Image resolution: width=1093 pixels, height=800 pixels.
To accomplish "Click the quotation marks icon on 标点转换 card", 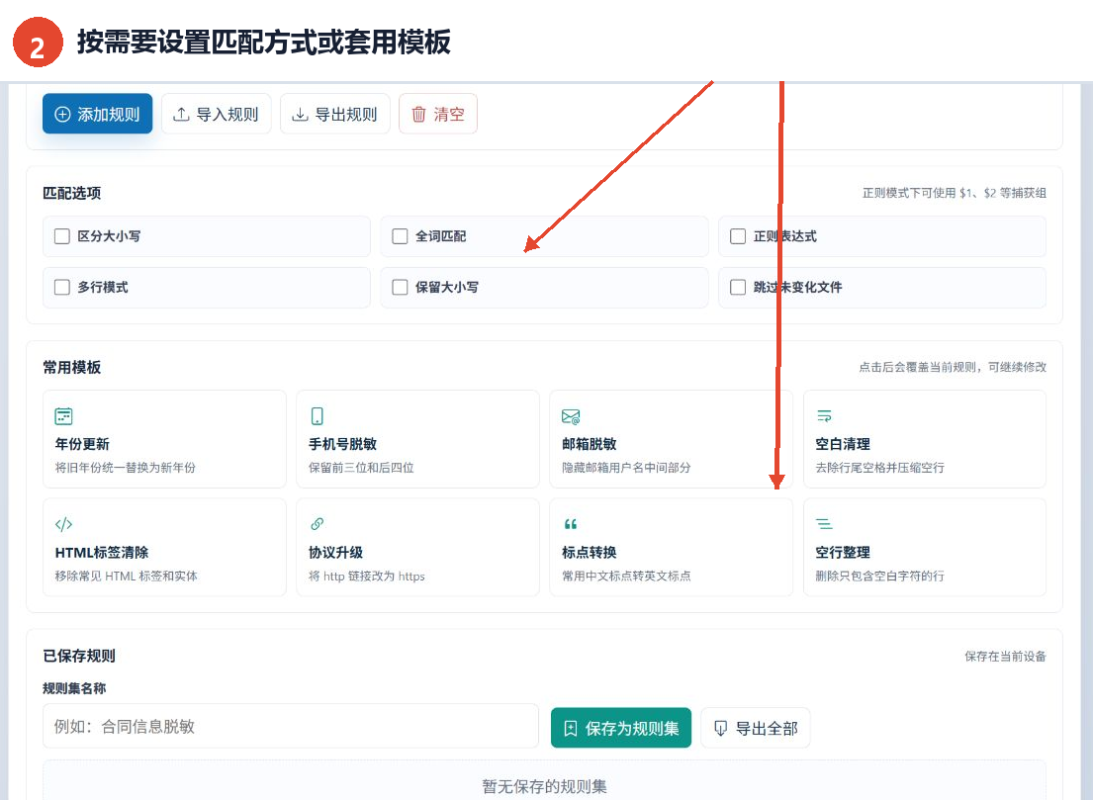I will coord(570,524).
